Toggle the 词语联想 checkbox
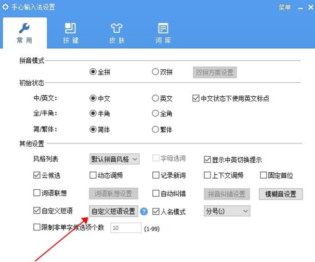The width and height of the screenshot is (315, 262). [x=37, y=193]
